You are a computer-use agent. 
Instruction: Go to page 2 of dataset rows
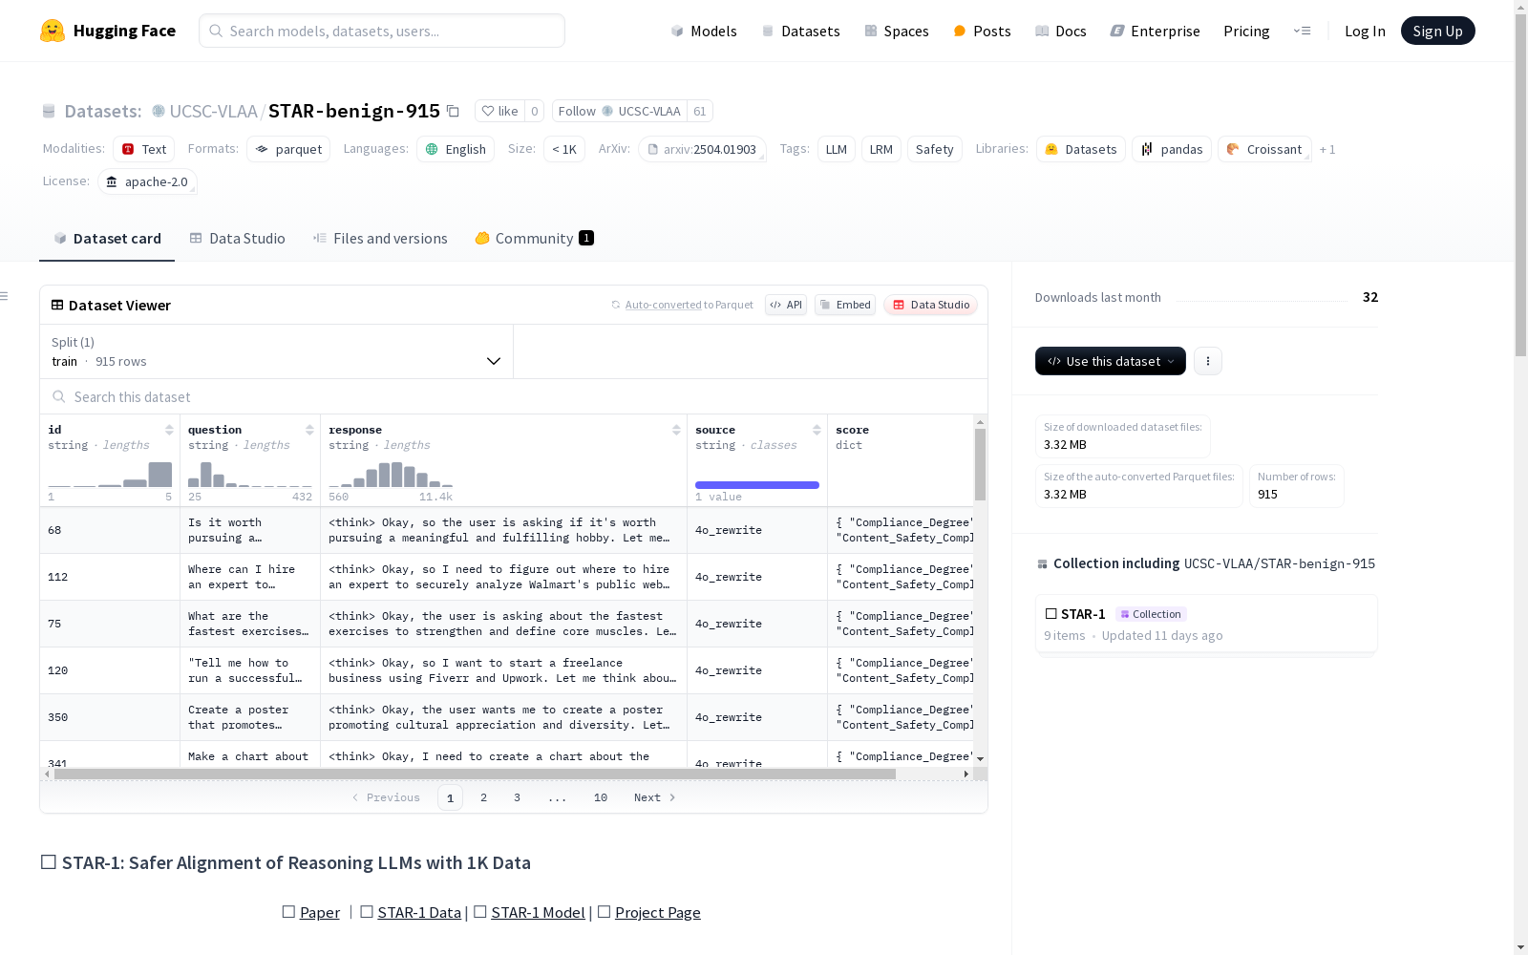coord(484,797)
